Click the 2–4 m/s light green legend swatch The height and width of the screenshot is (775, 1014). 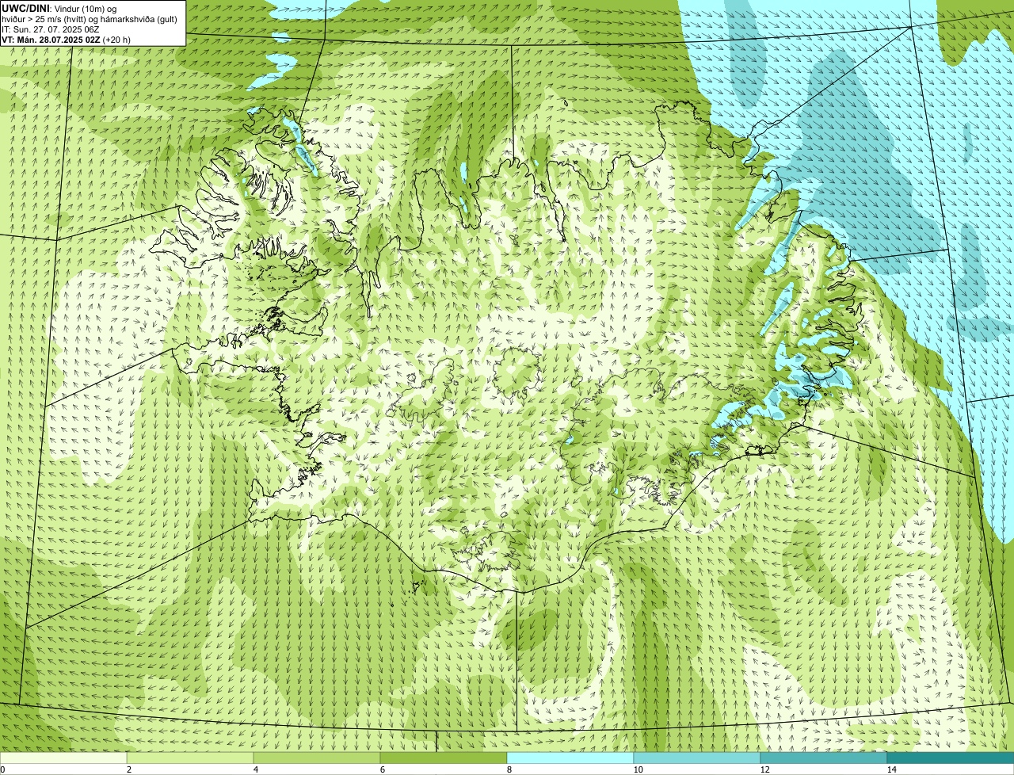(x=190, y=758)
